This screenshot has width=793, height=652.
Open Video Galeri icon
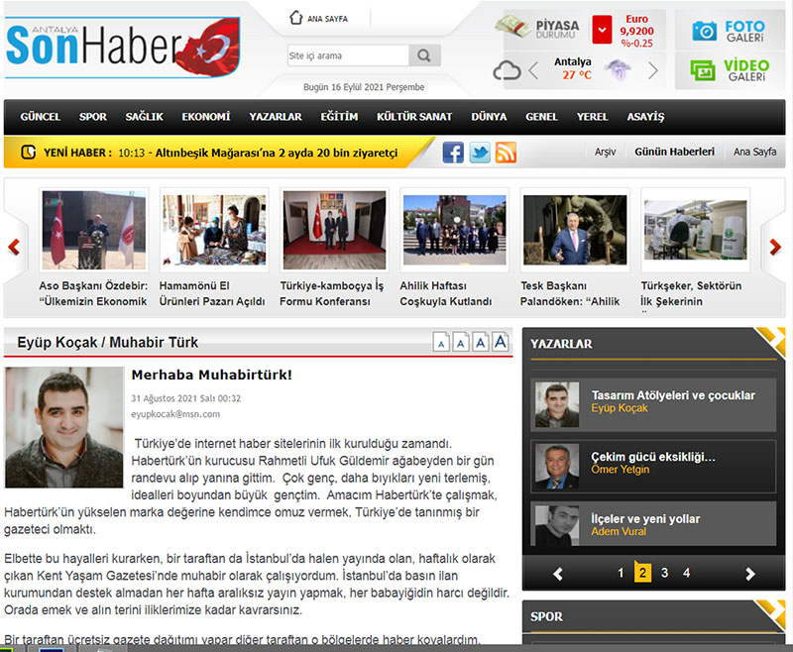703,69
